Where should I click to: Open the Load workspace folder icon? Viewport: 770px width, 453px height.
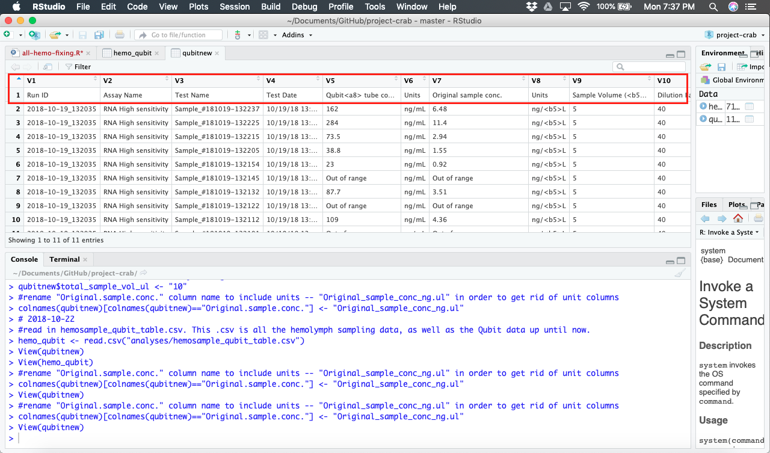coord(705,66)
